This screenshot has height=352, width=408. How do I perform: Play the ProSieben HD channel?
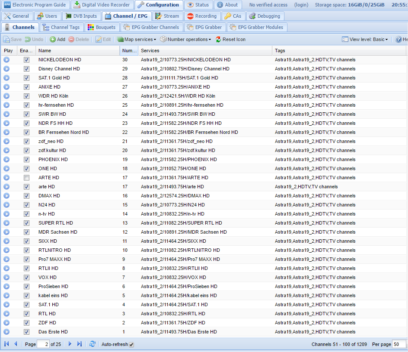(x=6, y=286)
